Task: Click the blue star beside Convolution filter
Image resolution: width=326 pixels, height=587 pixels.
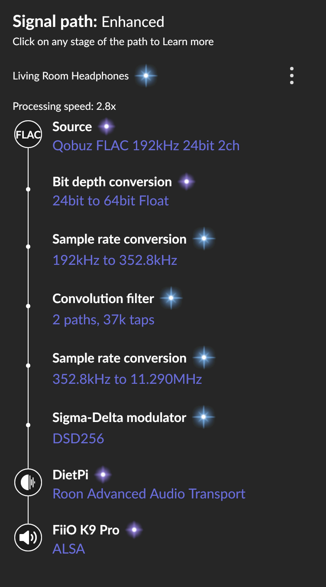Action: (x=171, y=298)
